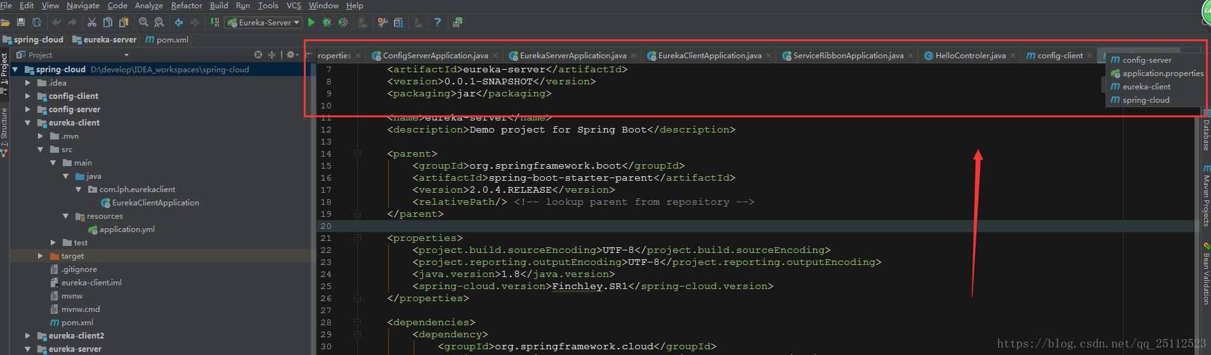The image size is (1211, 355).
Task: Select config-server in hidden tabs list
Action: point(1155,60)
